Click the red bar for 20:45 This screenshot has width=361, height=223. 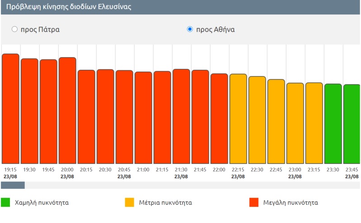tap(124, 117)
